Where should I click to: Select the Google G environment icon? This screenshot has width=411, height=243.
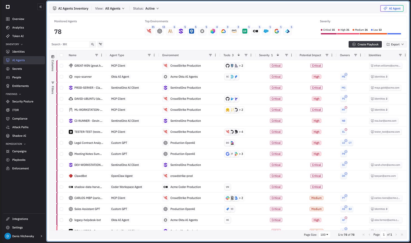click(x=277, y=31)
